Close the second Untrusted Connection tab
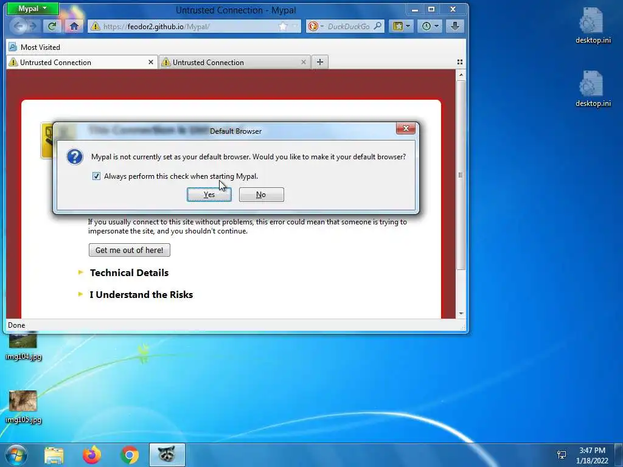This screenshot has height=467, width=623. click(304, 63)
